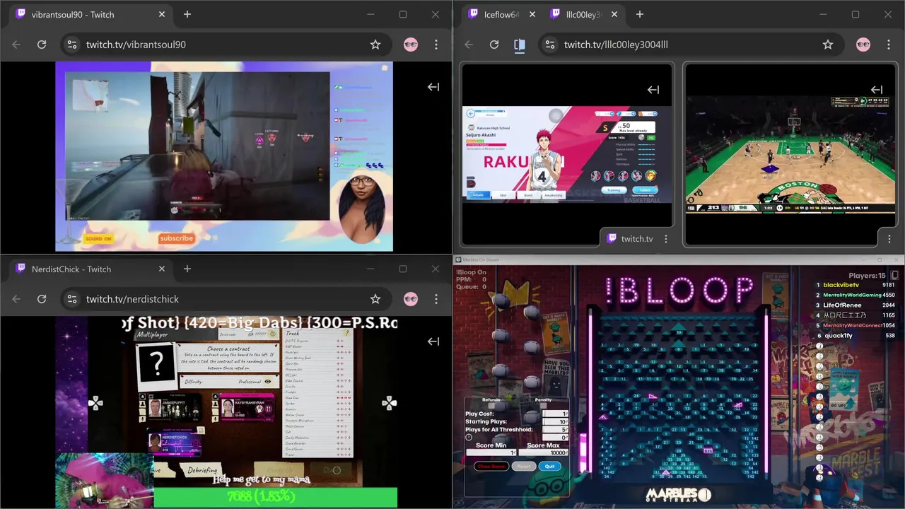This screenshot has height=509, width=905.
Task: Click the Quit button in Marbles On Stream
Action: [x=549, y=467]
